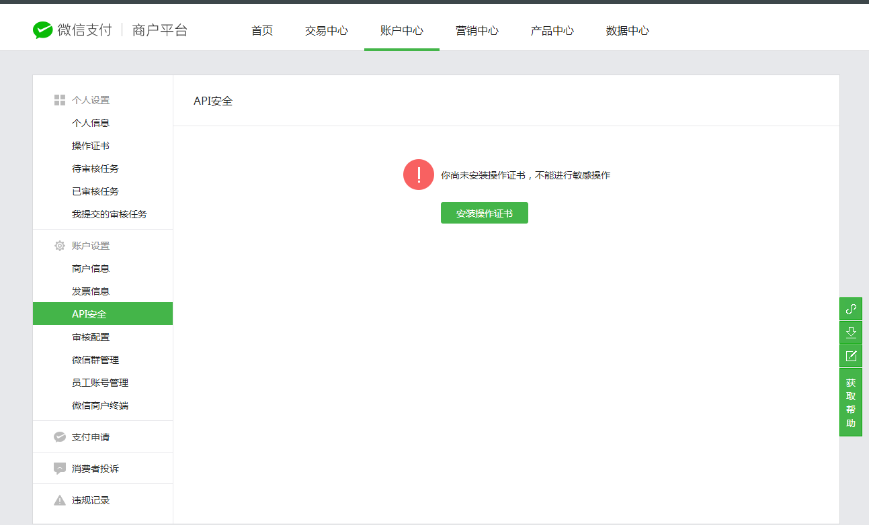Switch to 交易中心 tab
The height and width of the screenshot is (525, 869).
[x=327, y=31]
